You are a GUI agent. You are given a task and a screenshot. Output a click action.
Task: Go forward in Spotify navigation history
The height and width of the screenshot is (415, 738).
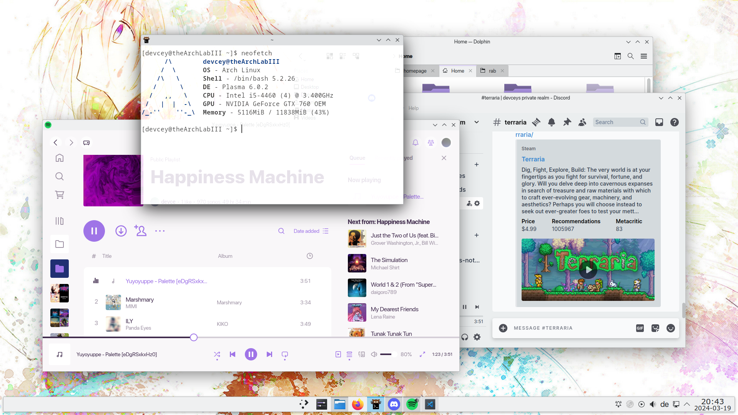[71, 143]
